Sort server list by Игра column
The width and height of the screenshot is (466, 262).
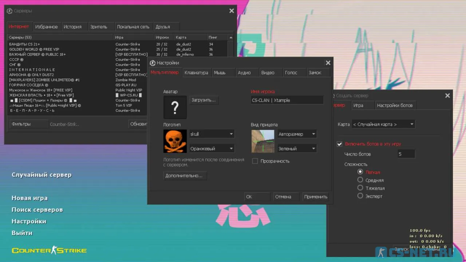click(x=134, y=37)
